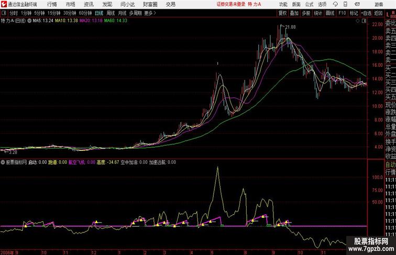
Task: Expand the 更多 periods list
Action: point(150,13)
